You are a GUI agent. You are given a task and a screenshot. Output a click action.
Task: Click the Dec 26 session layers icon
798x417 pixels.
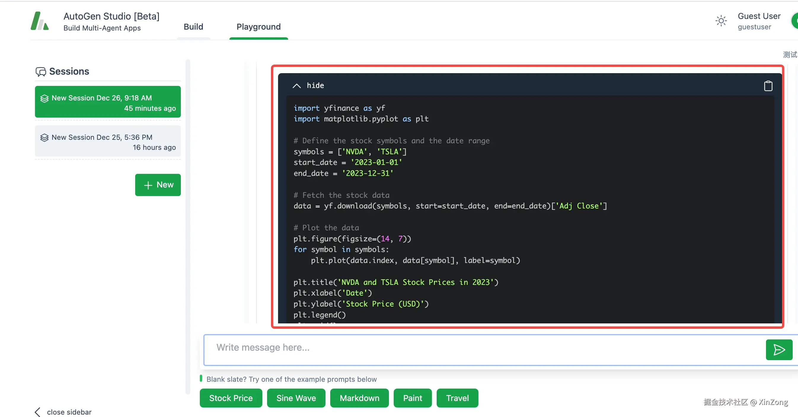[x=44, y=98]
